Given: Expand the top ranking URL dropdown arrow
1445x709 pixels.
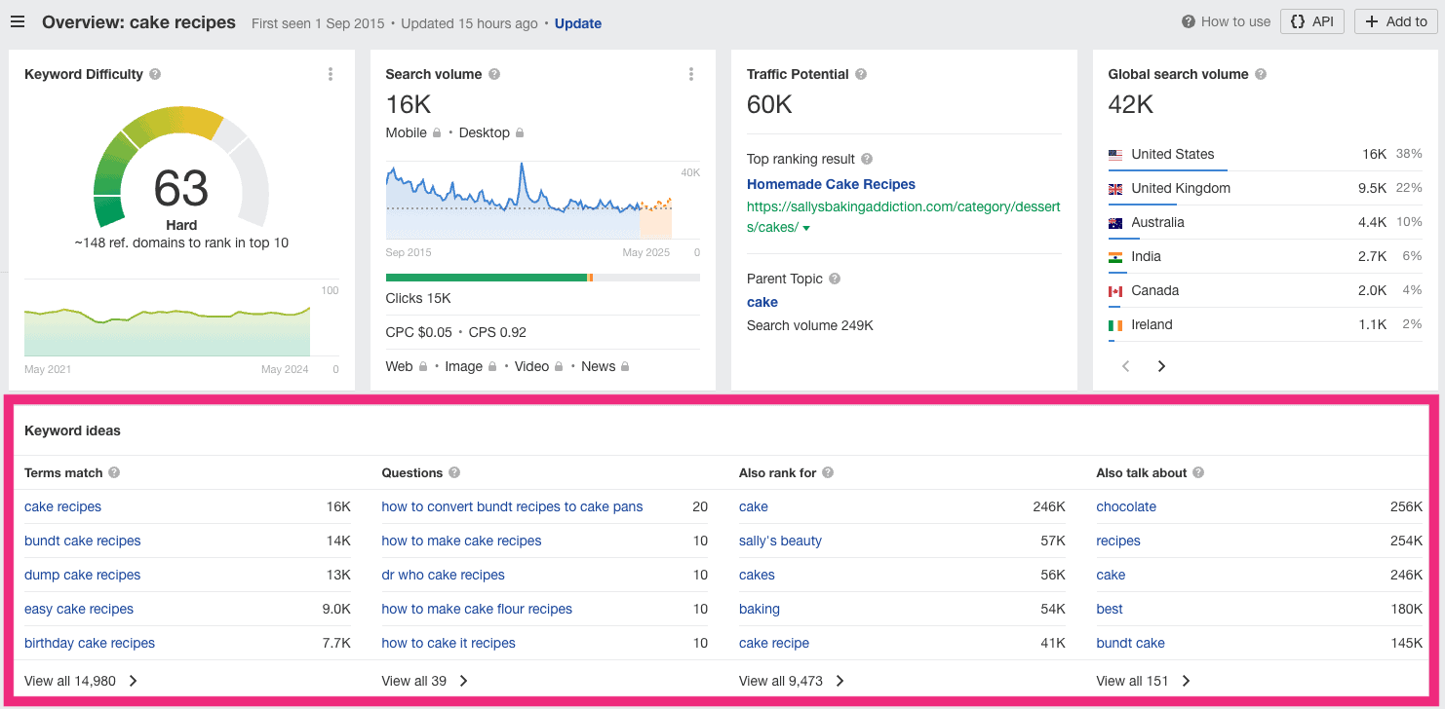Looking at the screenshot, I should tap(806, 228).
